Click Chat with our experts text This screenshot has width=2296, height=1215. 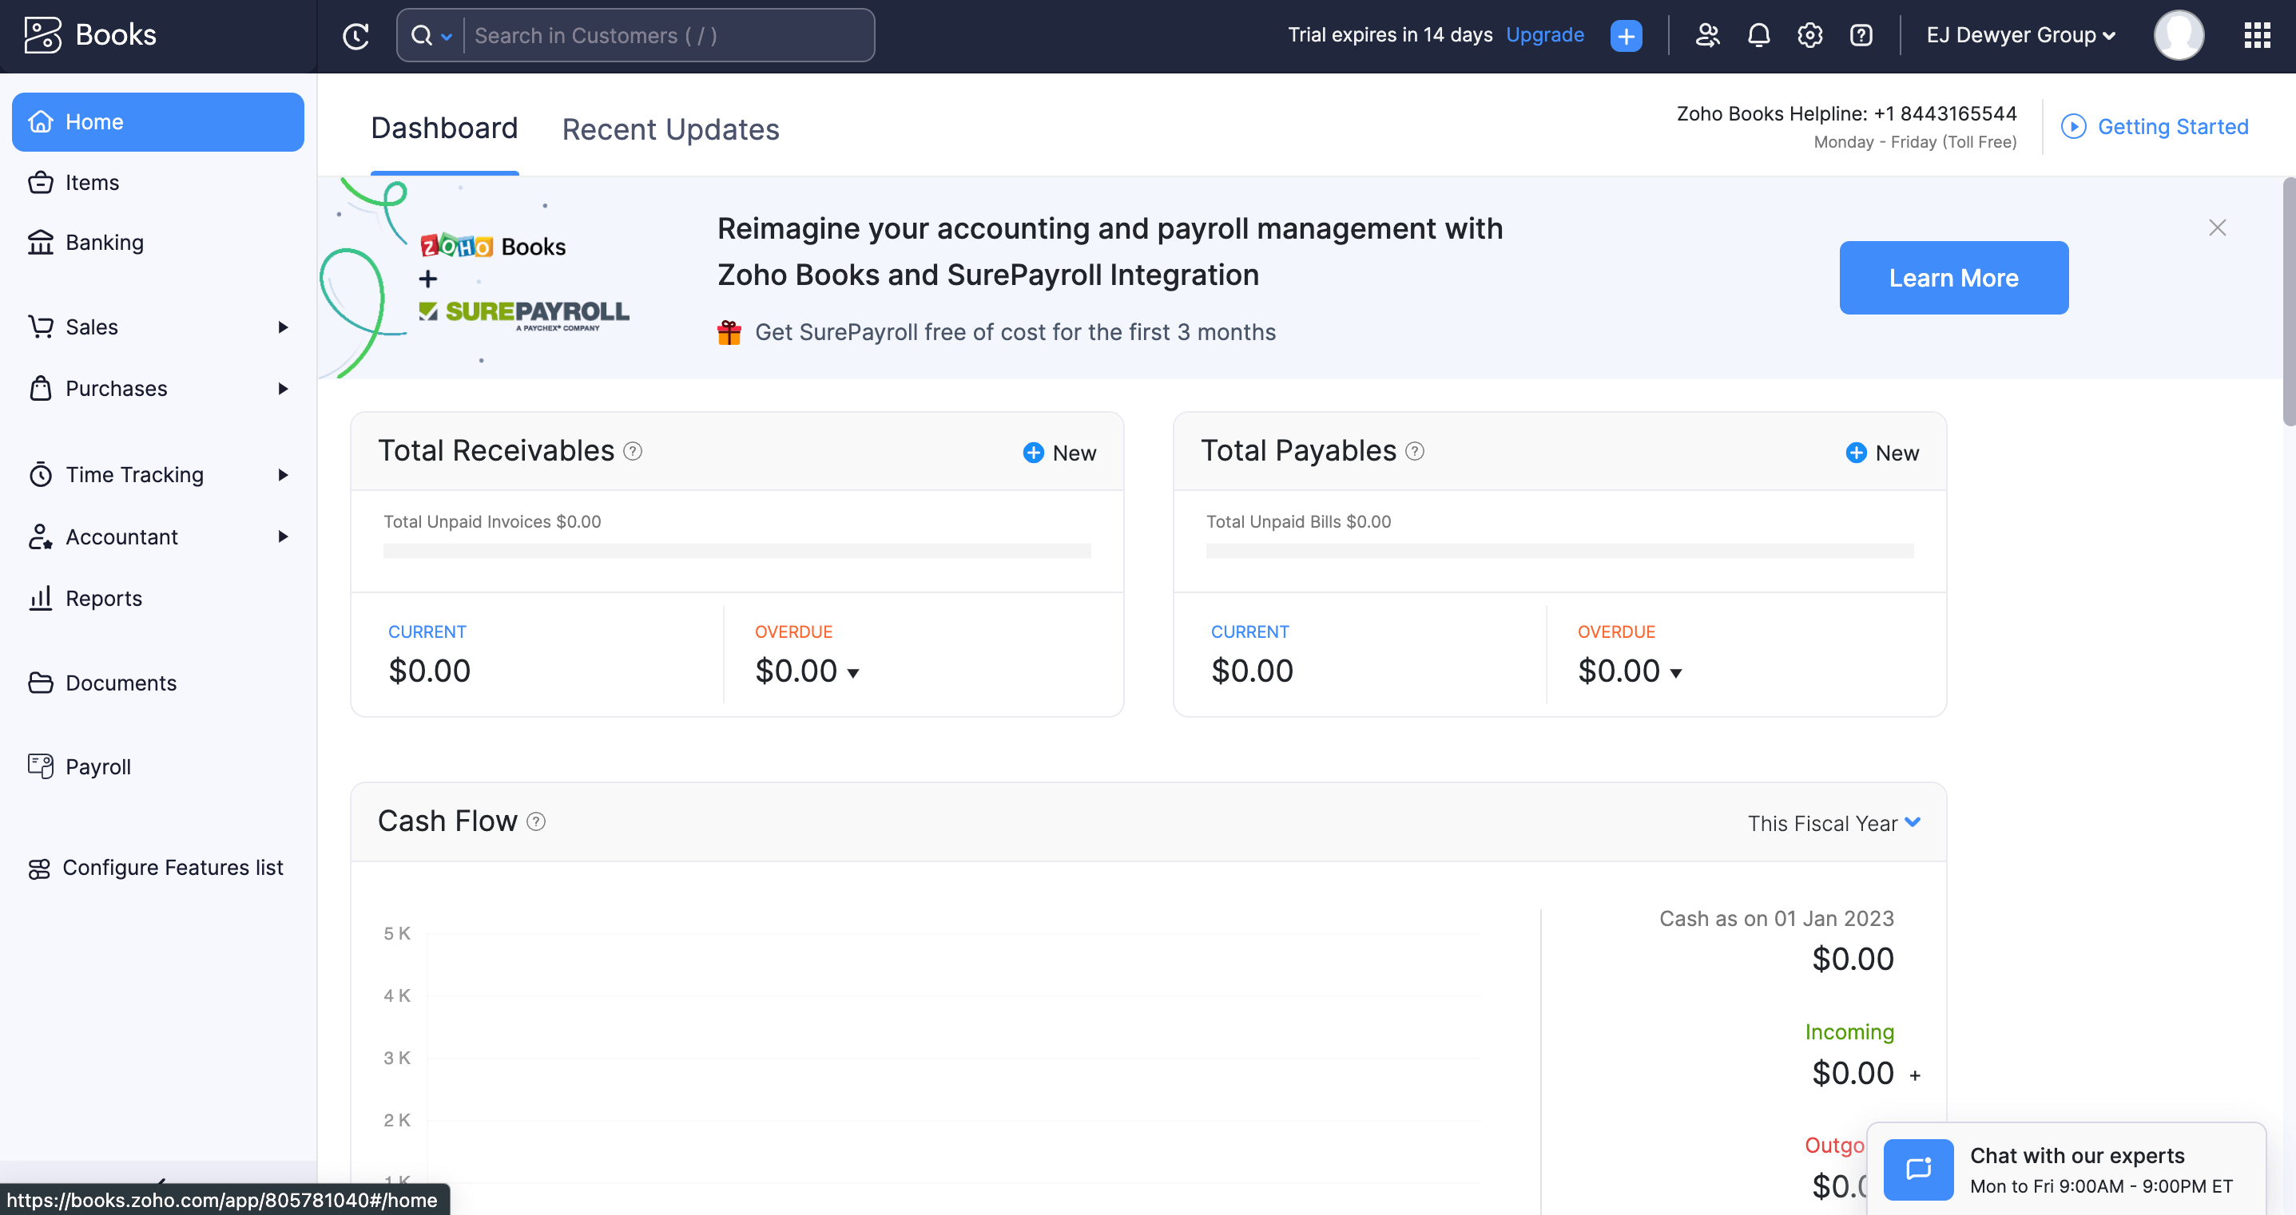[2077, 1155]
